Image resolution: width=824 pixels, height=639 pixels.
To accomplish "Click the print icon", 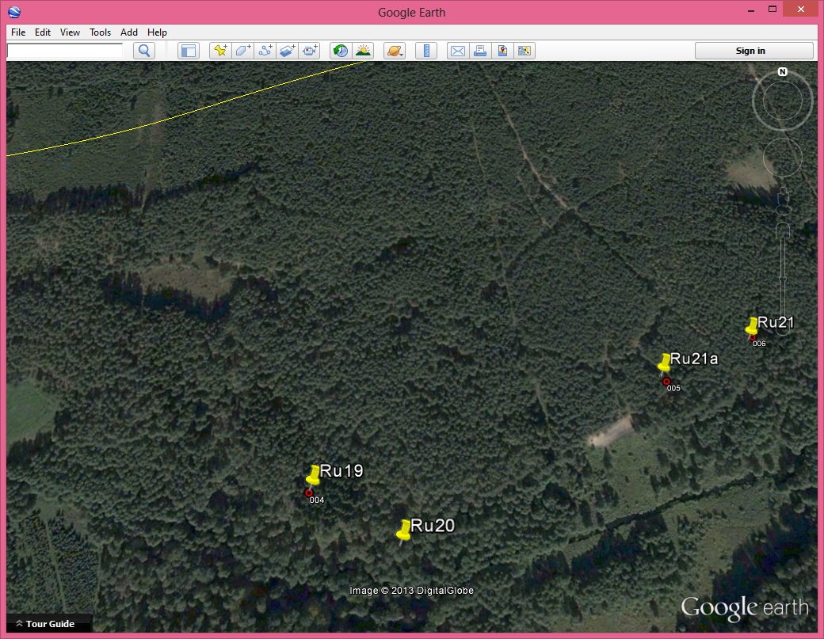I will tap(479, 51).
